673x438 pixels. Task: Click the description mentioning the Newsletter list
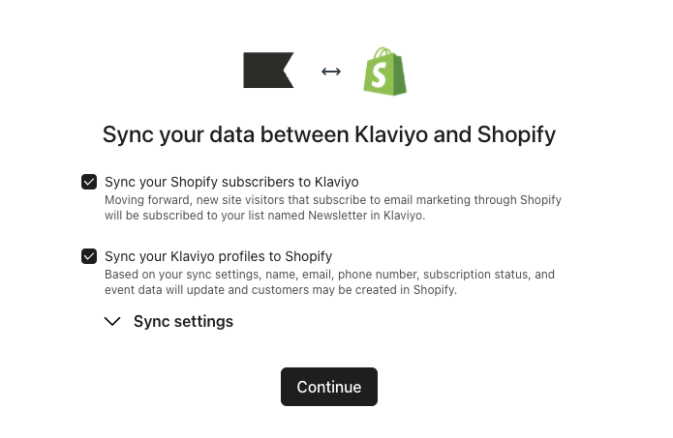coord(333,208)
